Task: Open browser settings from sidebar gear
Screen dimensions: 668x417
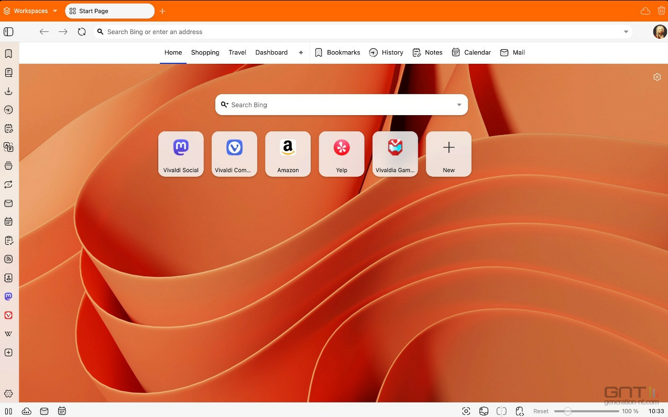Action: point(8,393)
